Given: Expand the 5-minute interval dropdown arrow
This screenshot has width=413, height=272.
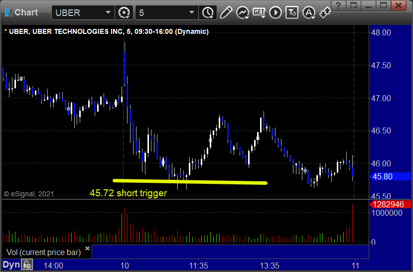Looking at the screenshot, I should tap(192, 12).
